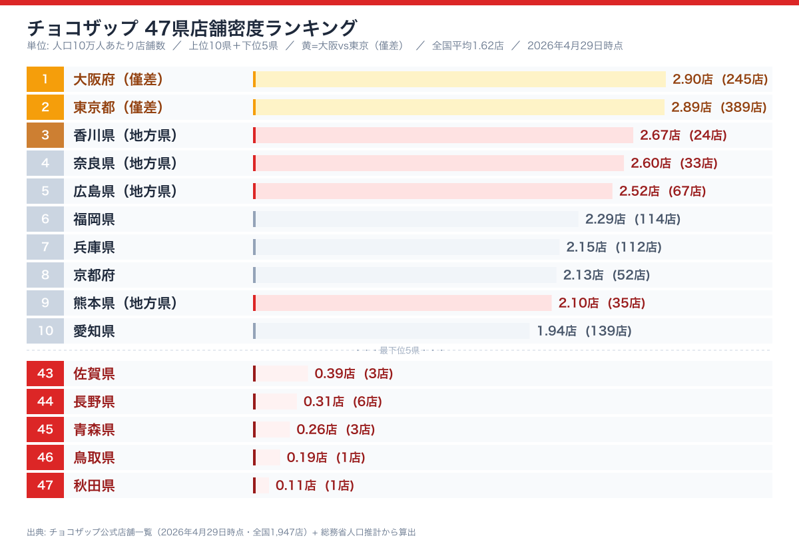
Task: Click the 鳥取県 label
Action: 94,457
